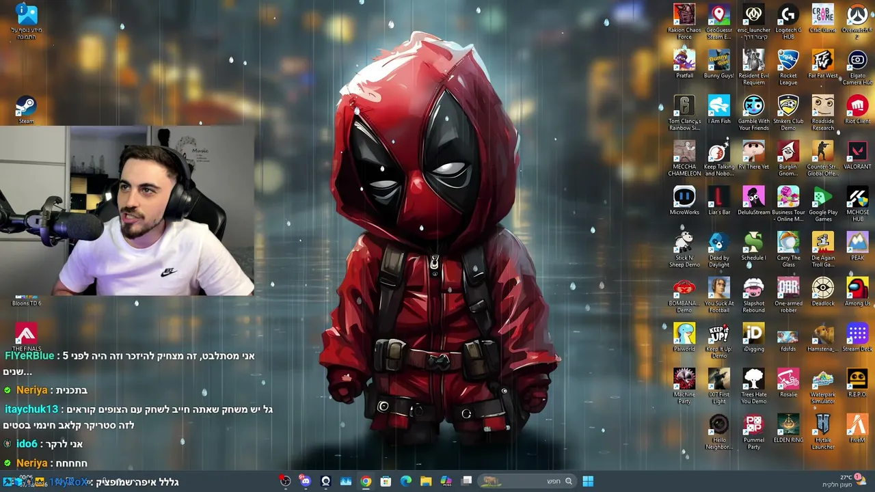
Task: Select the Liar's Bar icon
Action: pyautogui.click(x=718, y=200)
